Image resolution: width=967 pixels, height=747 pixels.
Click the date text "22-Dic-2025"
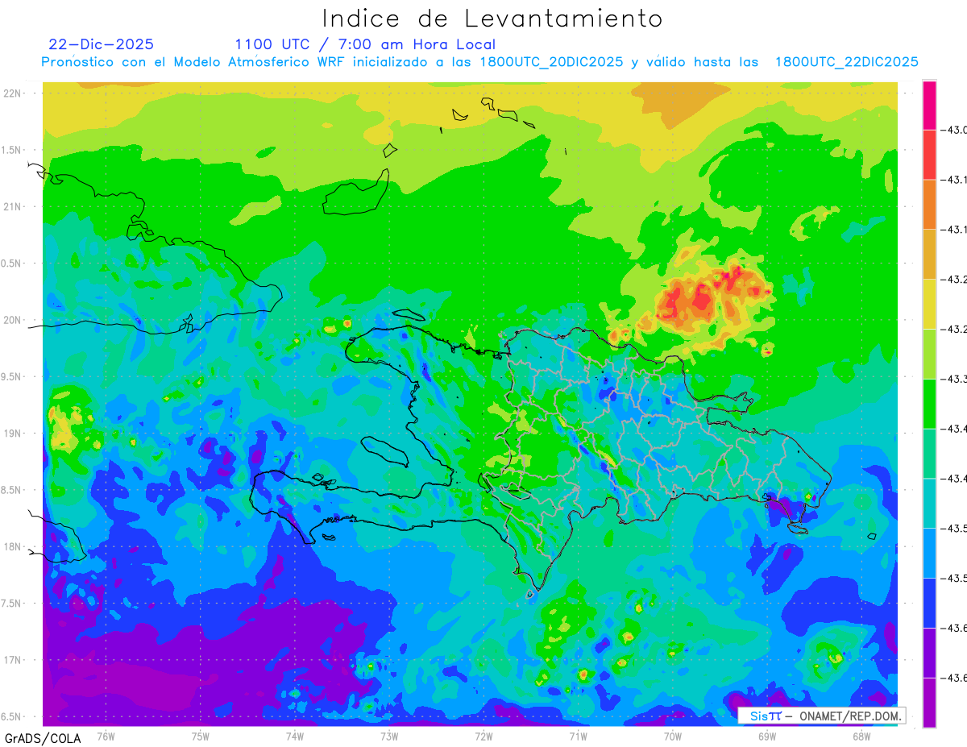[x=101, y=44]
